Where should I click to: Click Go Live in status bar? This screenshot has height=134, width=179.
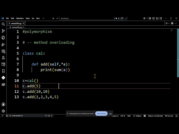[169, 116]
